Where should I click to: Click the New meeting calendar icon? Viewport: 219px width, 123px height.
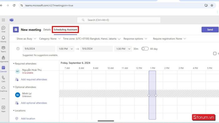coord(16,30)
